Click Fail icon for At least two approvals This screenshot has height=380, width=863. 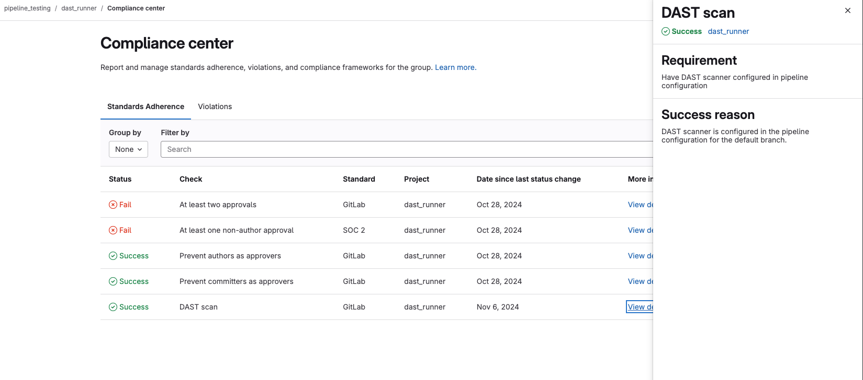point(113,205)
